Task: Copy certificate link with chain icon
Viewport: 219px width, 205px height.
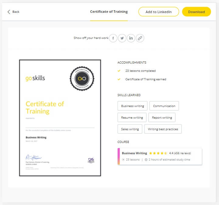Action: [140, 38]
